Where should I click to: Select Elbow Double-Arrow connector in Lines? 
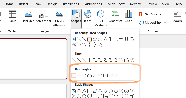100,60
